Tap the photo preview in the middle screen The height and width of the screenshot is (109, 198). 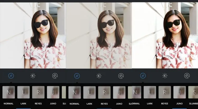pyautogui.click(x=99, y=35)
